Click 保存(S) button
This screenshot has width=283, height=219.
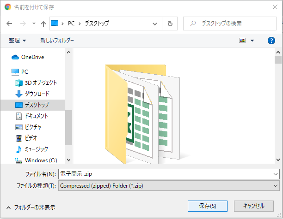208,206
